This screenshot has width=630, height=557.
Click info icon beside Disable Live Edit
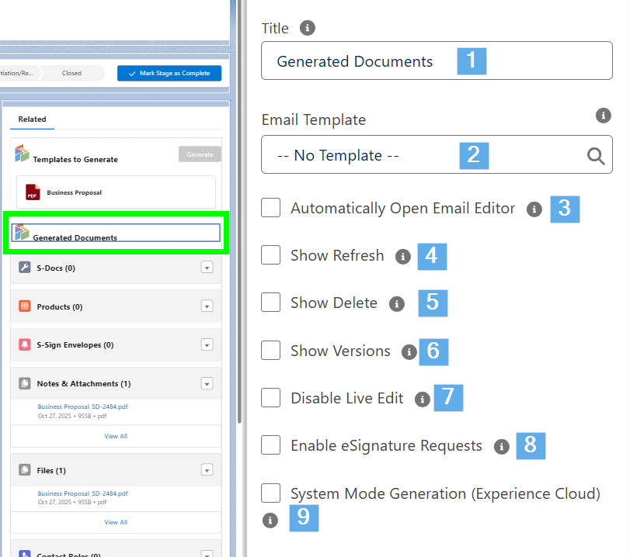coord(422,399)
